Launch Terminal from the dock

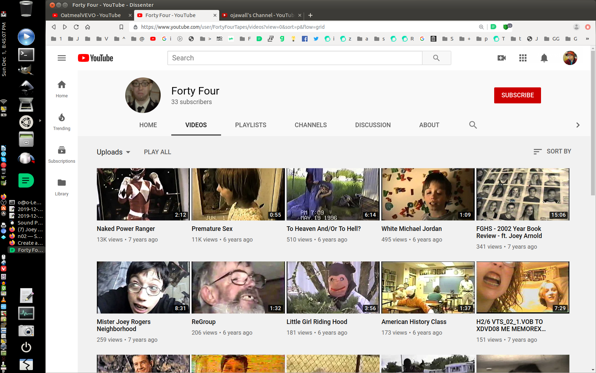(26, 54)
